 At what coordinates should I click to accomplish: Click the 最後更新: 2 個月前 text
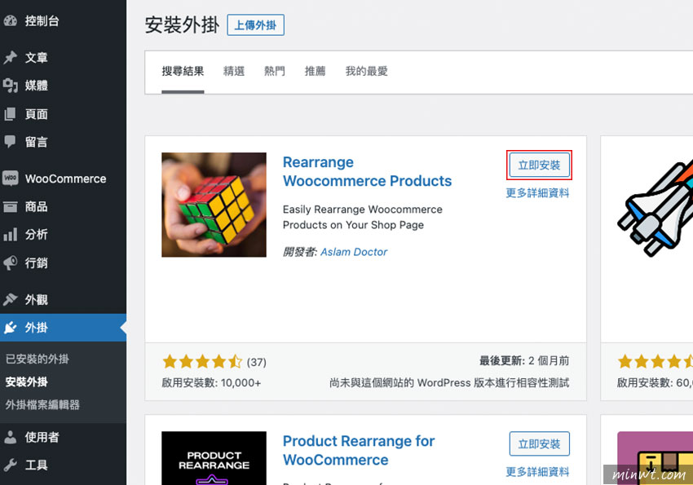pyautogui.click(x=524, y=361)
